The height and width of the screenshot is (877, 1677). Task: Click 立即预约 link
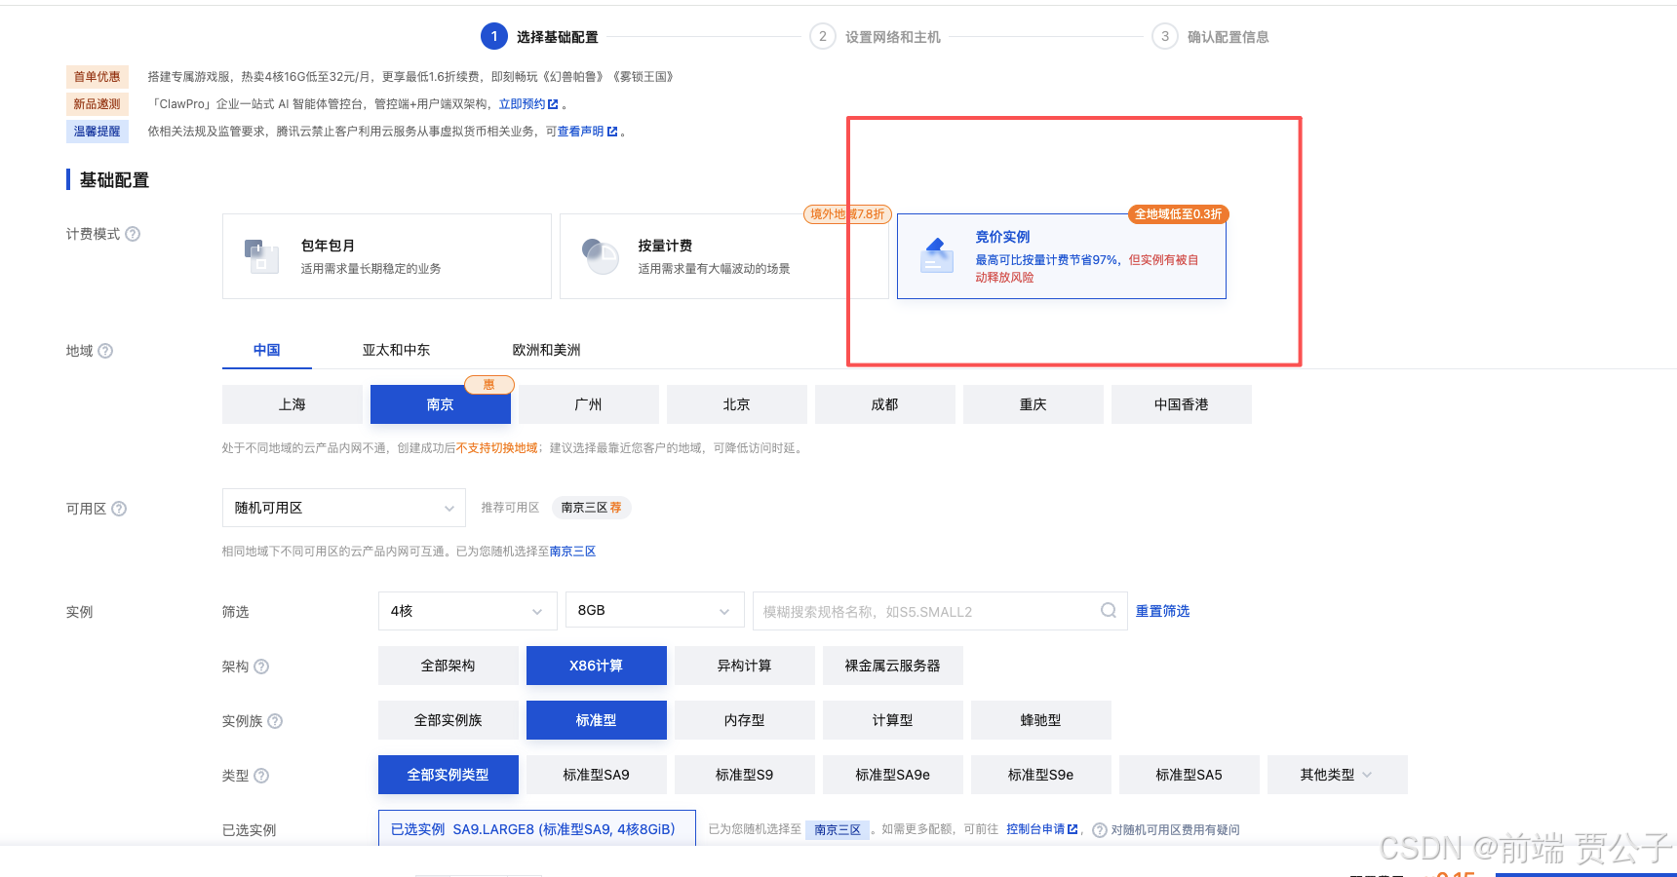523,104
